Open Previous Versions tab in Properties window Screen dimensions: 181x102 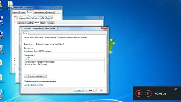point(40,12)
